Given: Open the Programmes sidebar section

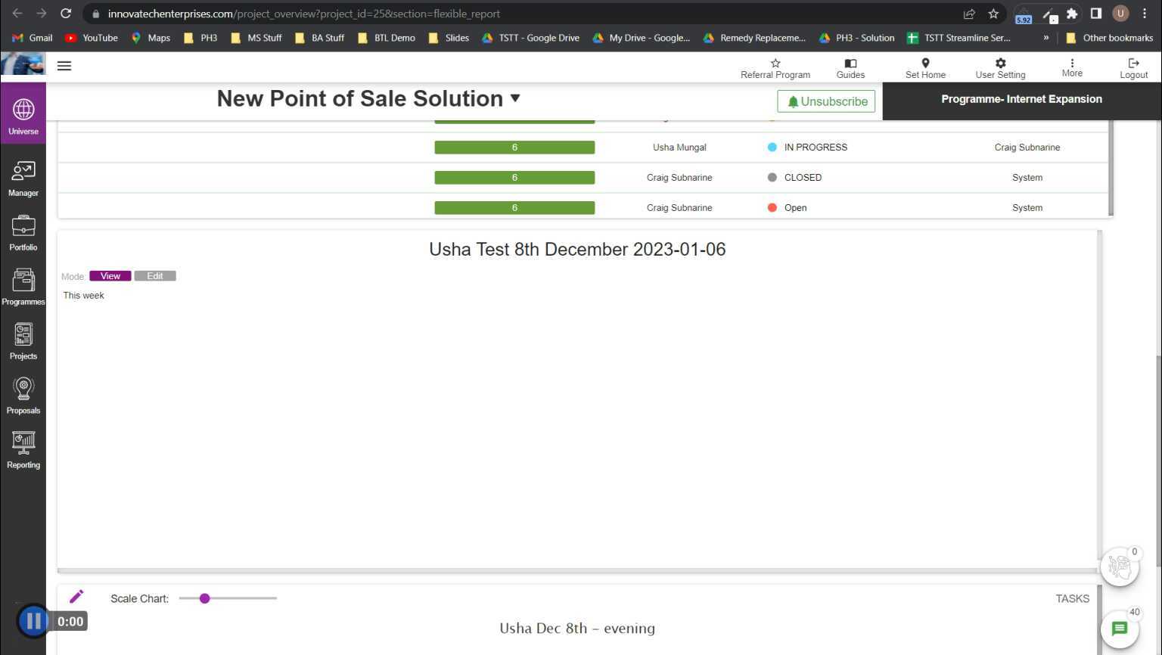Looking at the screenshot, I should 23,287.
